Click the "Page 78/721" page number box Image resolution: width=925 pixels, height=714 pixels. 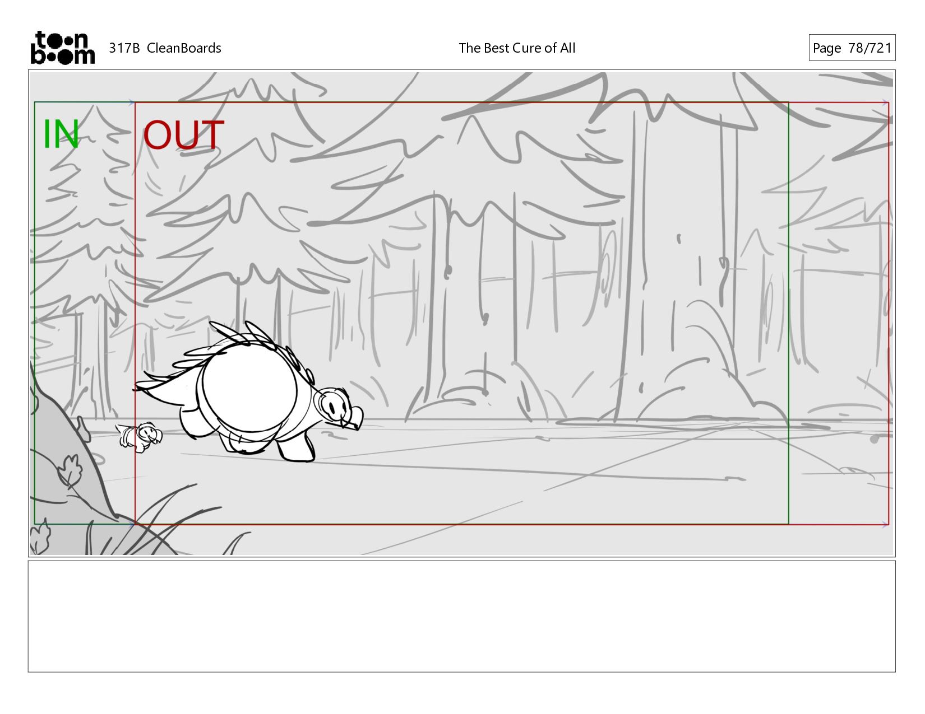852,48
